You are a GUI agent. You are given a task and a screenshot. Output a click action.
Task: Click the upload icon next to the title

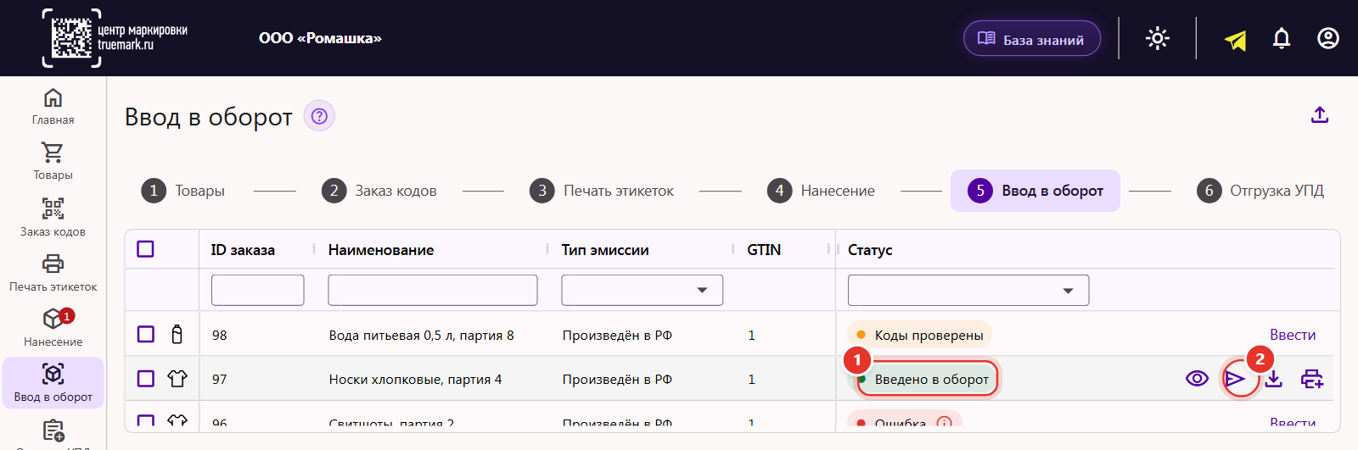pos(1320,114)
